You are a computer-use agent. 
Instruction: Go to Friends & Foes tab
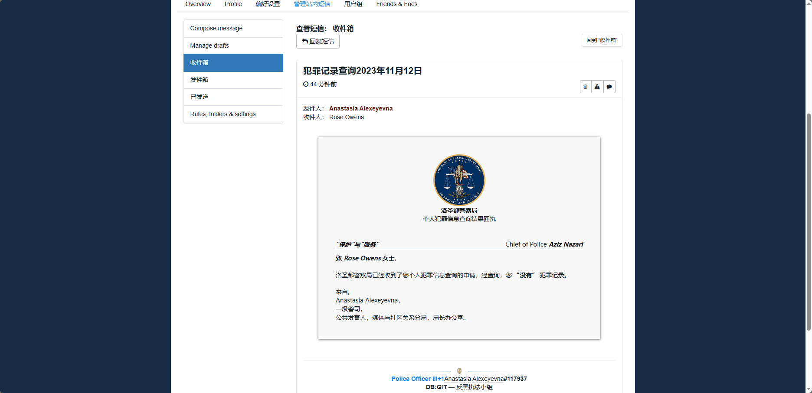397,4
